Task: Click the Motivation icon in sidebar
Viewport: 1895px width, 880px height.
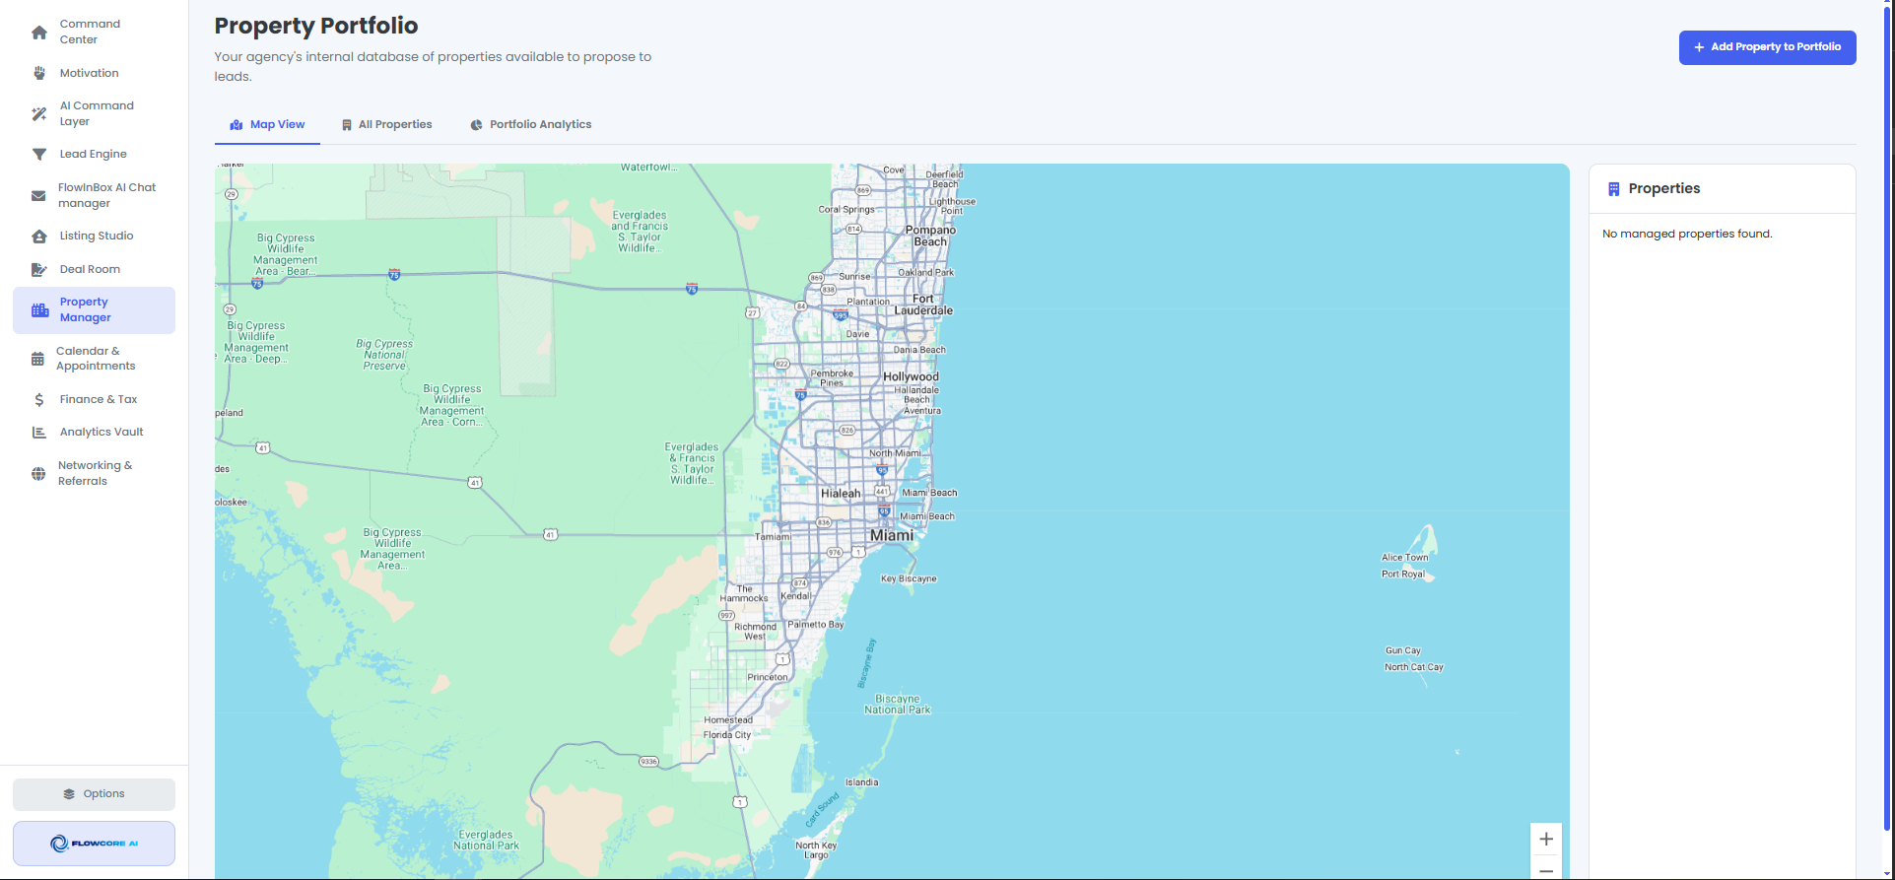Action: pos(39,73)
